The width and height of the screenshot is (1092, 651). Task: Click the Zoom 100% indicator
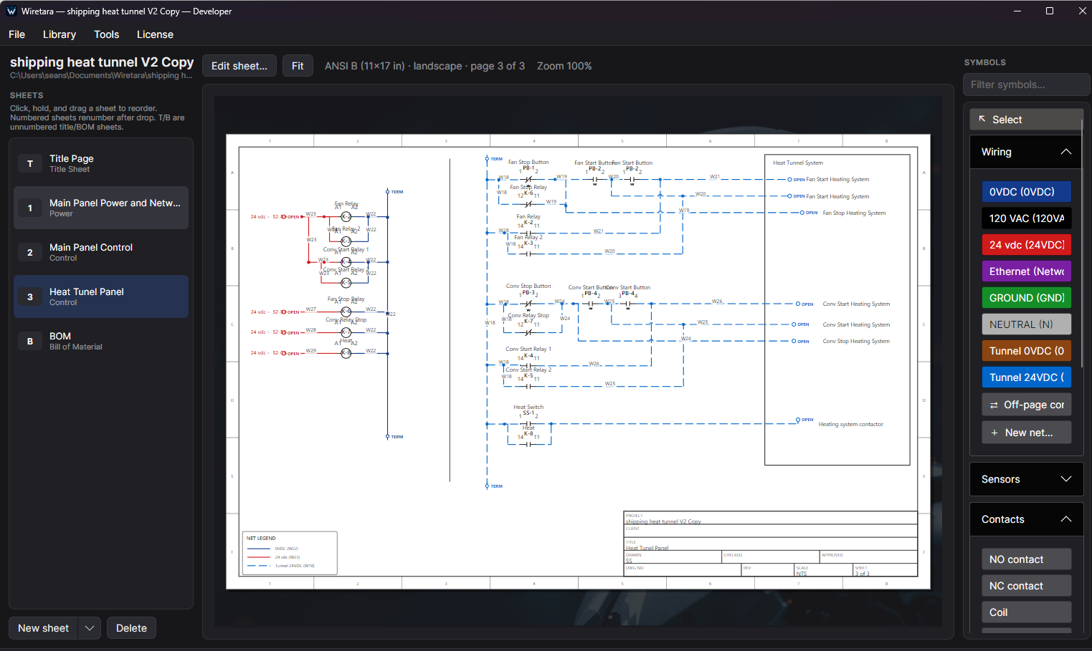coord(564,66)
